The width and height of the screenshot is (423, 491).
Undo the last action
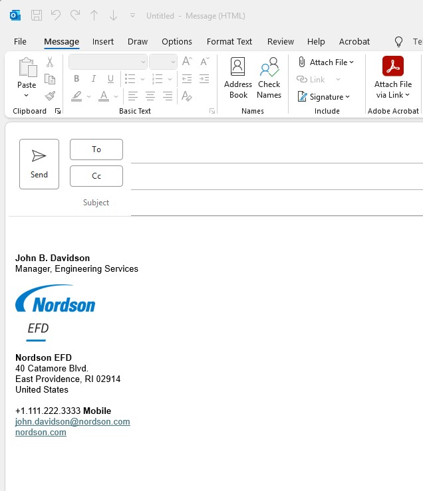(x=56, y=15)
